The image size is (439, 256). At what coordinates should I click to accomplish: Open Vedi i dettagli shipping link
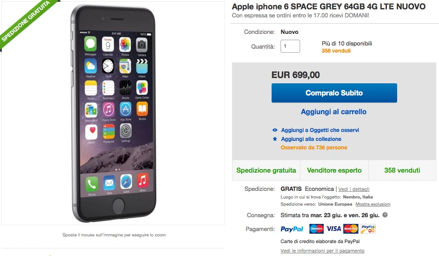click(x=354, y=189)
